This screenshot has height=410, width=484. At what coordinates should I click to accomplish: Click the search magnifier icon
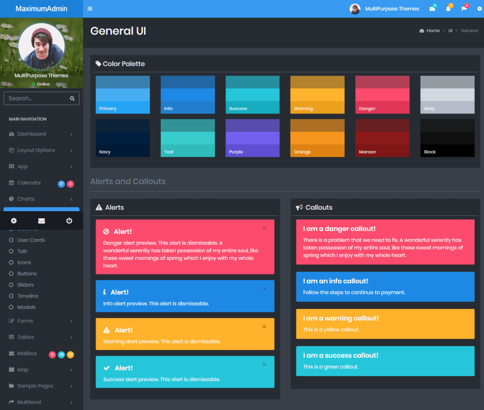click(72, 98)
